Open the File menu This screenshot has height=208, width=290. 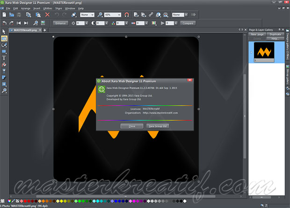coord(8,8)
